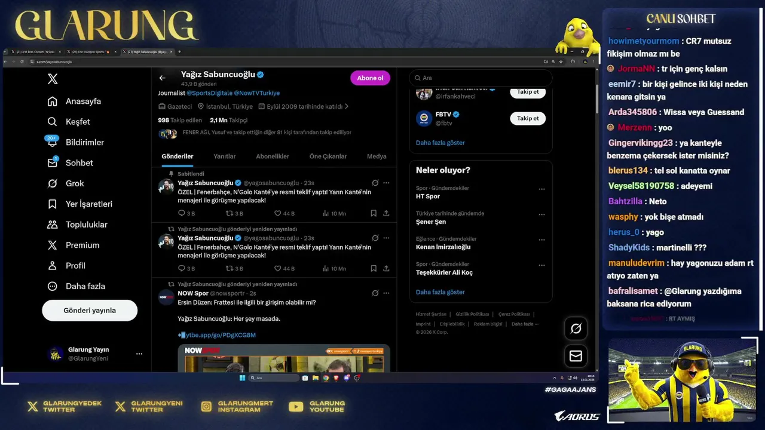
Task: Open Topluluklar communities
Action: coord(77,225)
